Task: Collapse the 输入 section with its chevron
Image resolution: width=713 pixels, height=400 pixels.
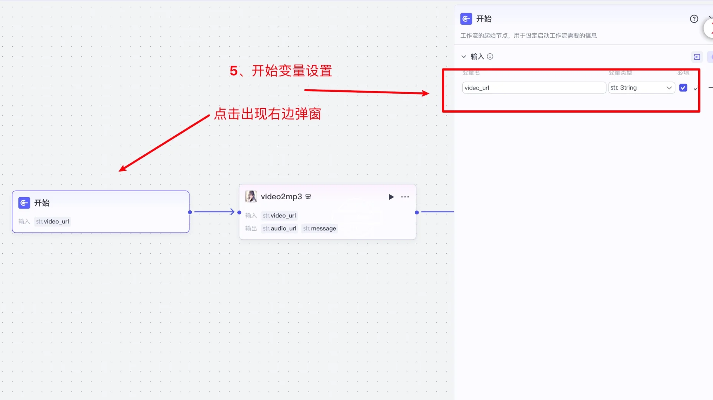Action: coord(464,56)
